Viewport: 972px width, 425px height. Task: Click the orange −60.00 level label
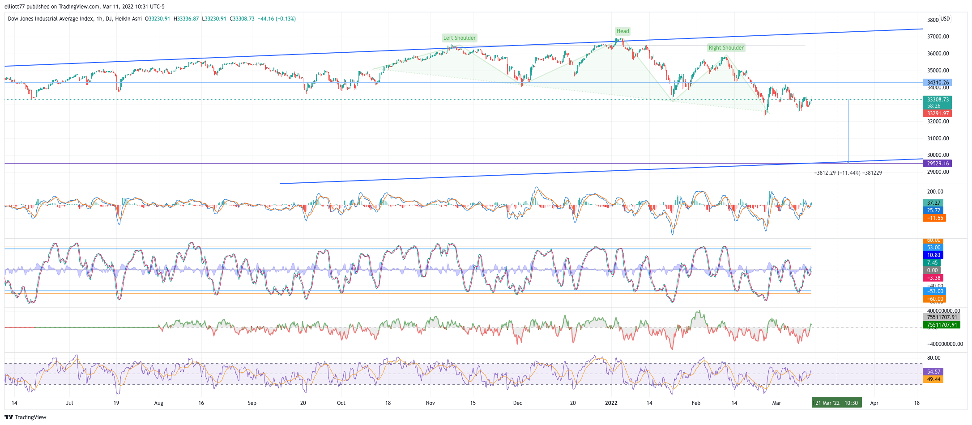pos(934,299)
